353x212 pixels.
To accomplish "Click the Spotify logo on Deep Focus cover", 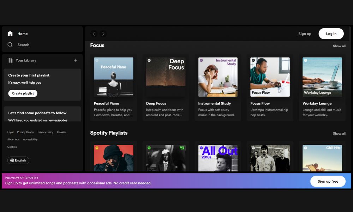I will pyautogui.click(x=150, y=60).
